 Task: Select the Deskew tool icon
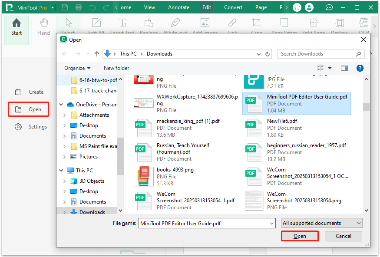(x=340, y=23)
